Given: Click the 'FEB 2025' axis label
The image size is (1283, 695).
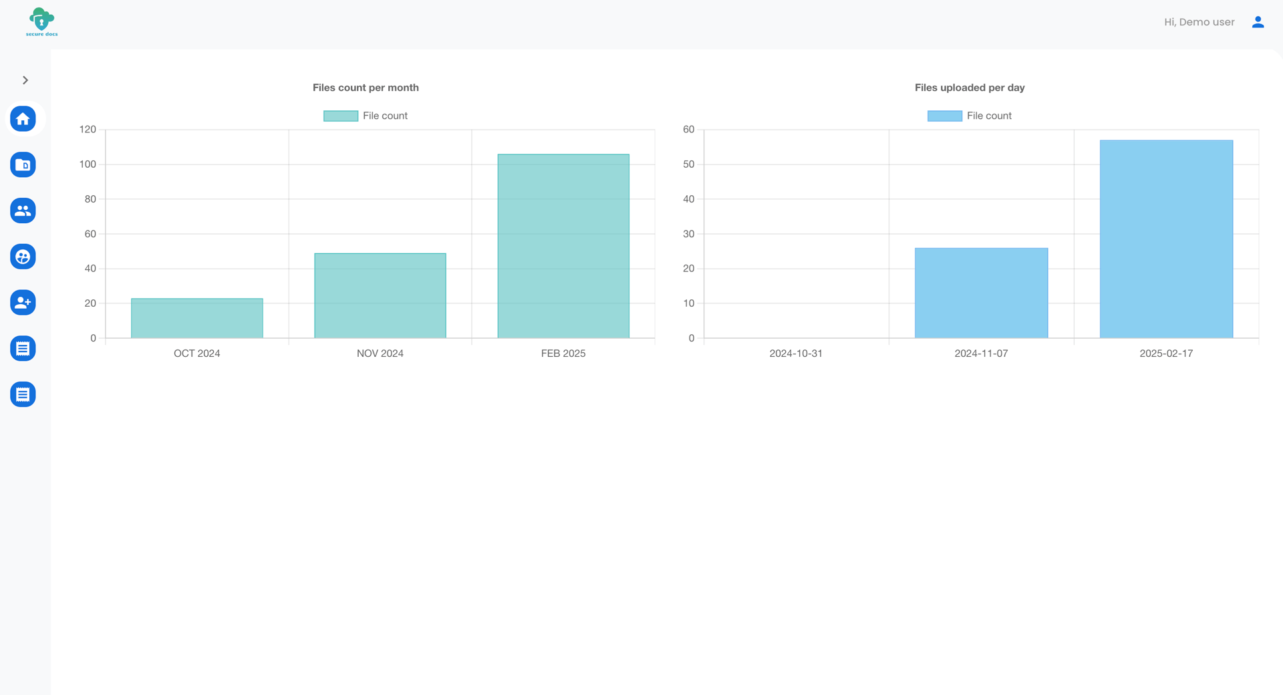Looking at the screenshot, I should (x=563, y=354).
